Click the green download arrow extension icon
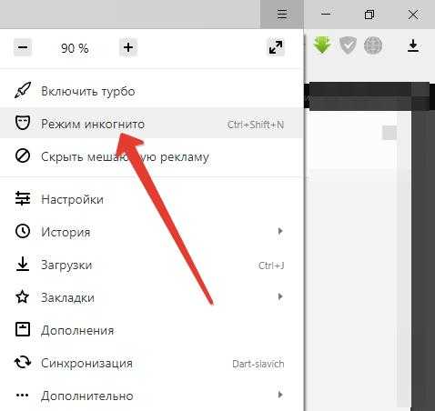This screenshot has height=411, width=435. [x=322, y=45]
